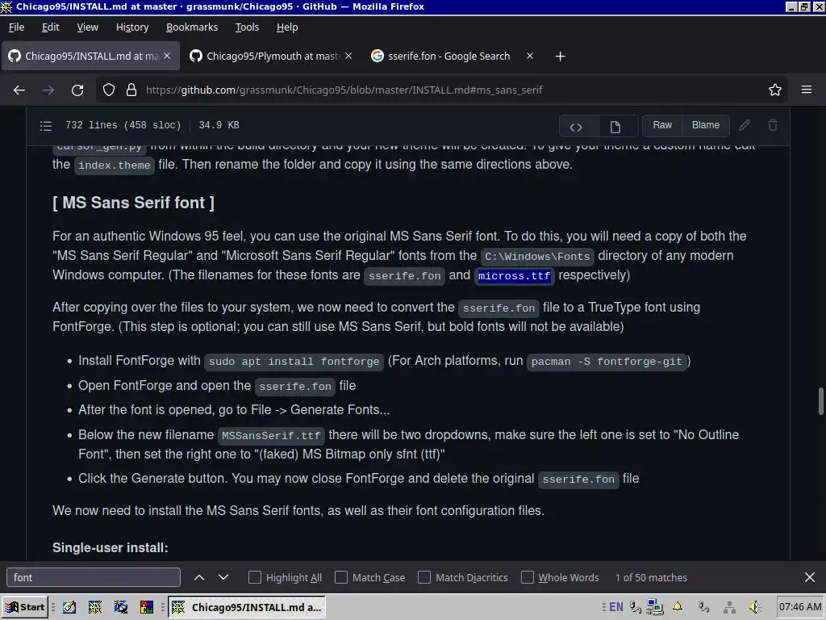The image size is (826, 620).
Task: Click the 732 lines (458 sloc) text
Action: coord(123,125)
